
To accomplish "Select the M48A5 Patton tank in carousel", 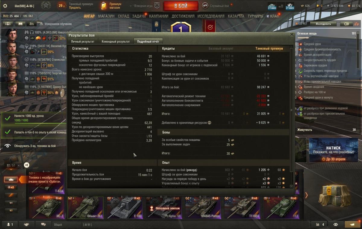I will [x=203, y=207].
